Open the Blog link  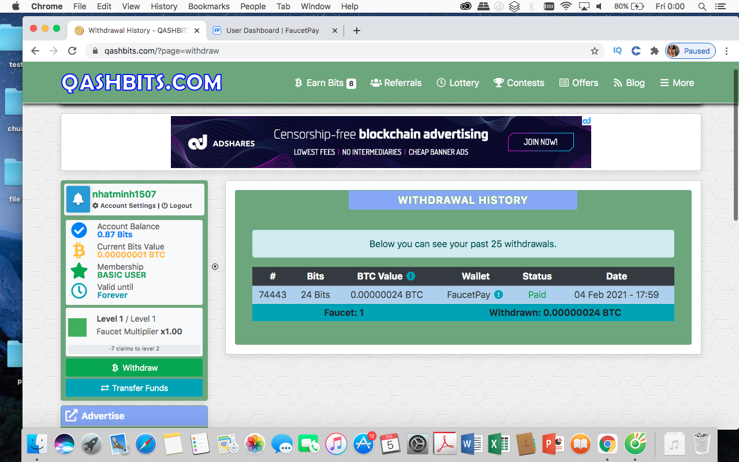629,83
